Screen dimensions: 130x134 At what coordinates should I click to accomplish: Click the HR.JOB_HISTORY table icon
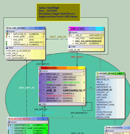pos(7,28)
